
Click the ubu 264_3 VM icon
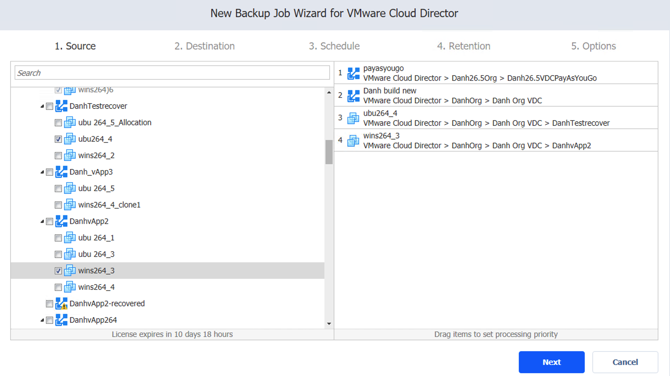[x=70, y=254]
